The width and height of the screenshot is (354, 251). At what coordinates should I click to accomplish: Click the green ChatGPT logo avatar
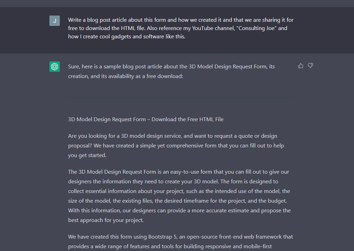tap(55, 67)
